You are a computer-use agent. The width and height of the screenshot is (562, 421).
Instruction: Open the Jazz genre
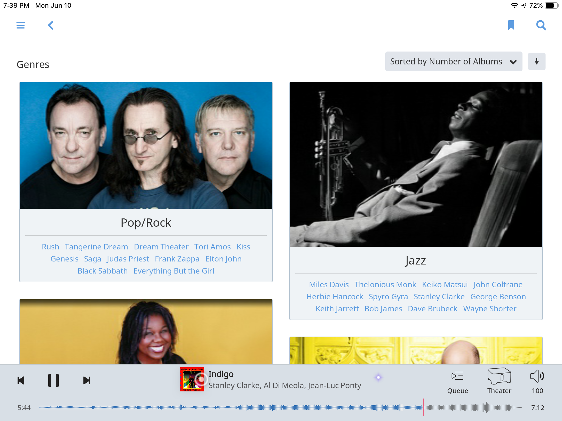(x=415, y=260)
